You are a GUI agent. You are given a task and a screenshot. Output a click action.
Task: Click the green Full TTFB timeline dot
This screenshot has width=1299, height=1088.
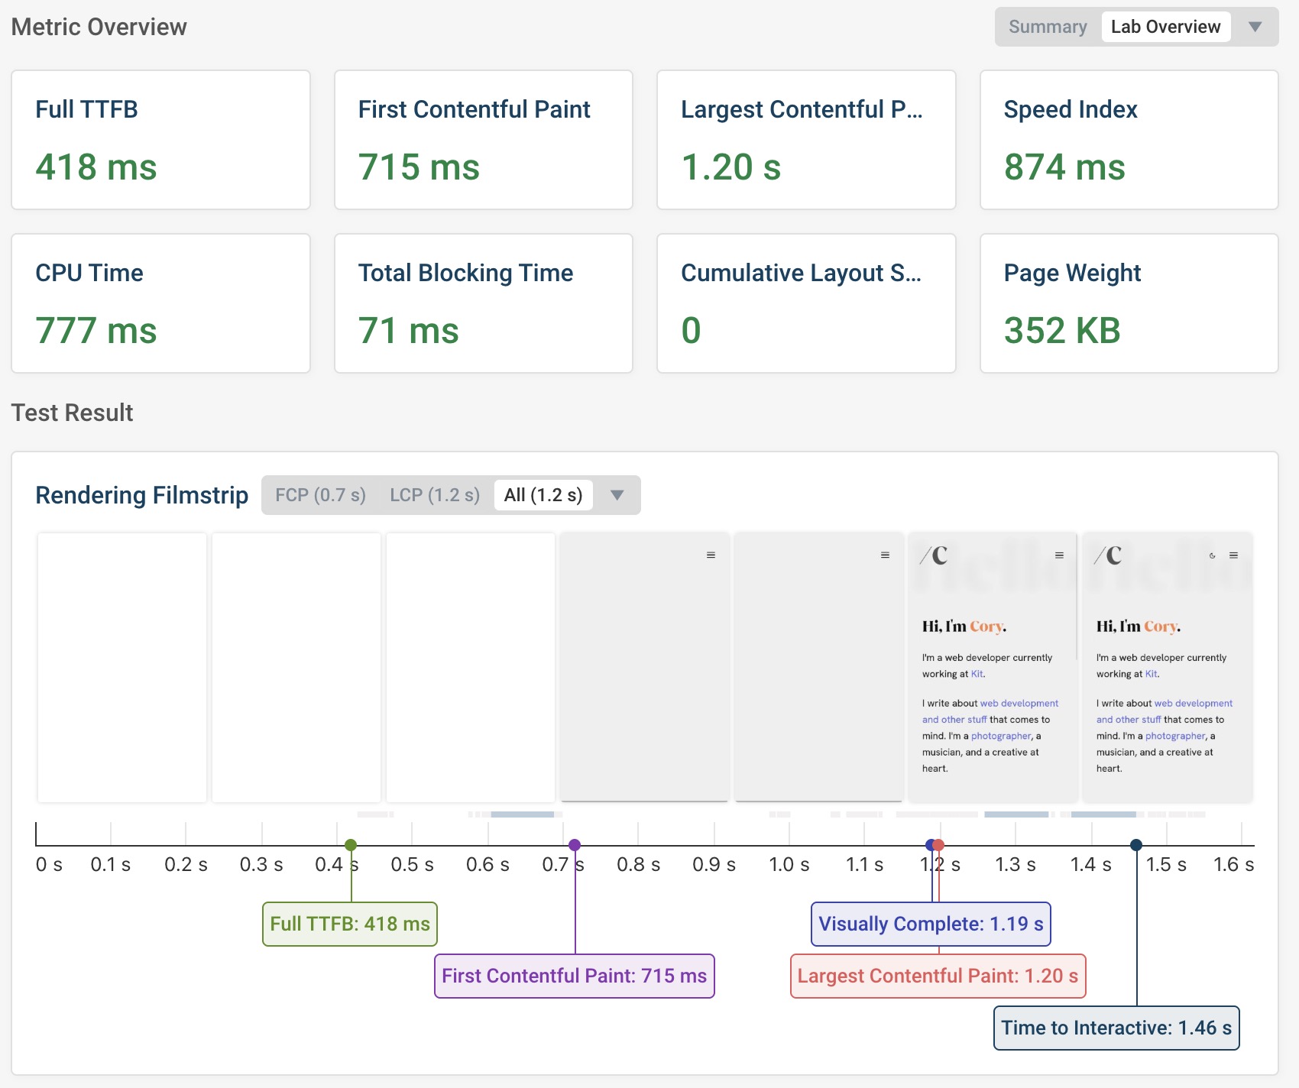pyautogui.click(x=351, y=845)
